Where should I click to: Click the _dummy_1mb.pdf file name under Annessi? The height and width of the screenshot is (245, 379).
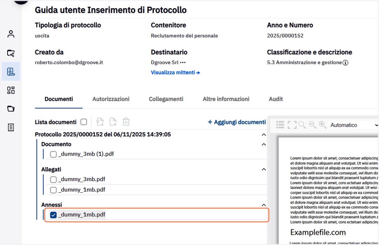pyautogui.click(x=81, y=215)
